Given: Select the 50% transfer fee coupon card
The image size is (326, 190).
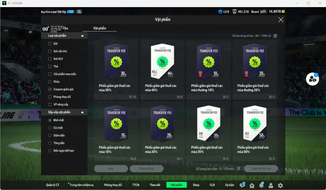Looking at the screenshot, I should (255, 131).
